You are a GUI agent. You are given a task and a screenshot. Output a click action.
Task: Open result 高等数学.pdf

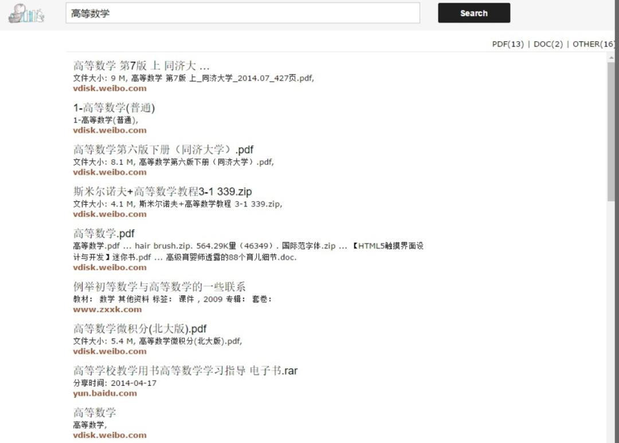pos(104,234)
